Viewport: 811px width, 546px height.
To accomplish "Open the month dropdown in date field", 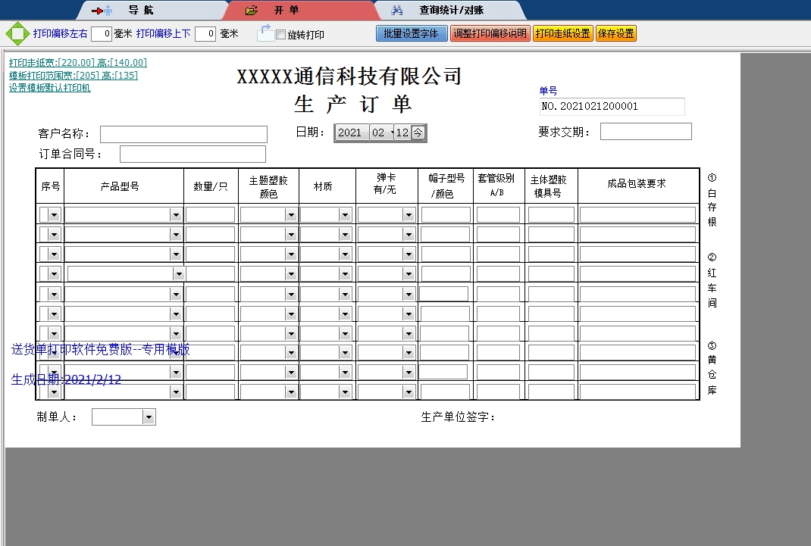I will coord(390,133).
